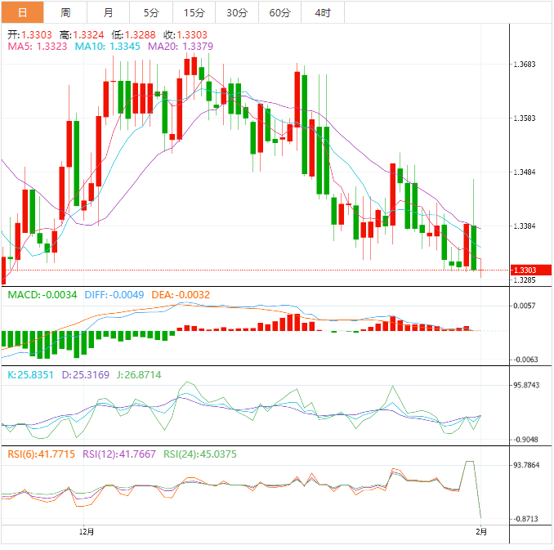Click the 1.3683 price axis label
The height and width of the screenshot is (550, 554).
523,64
